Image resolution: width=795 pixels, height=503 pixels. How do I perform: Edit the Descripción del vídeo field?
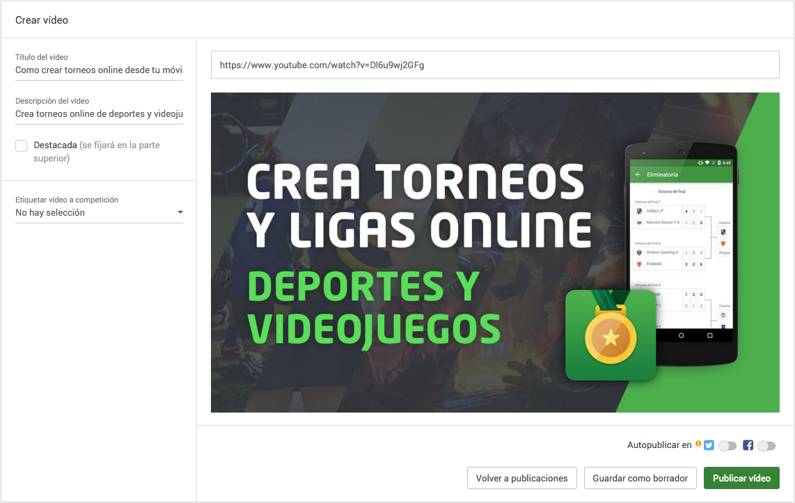coord(100,114)
